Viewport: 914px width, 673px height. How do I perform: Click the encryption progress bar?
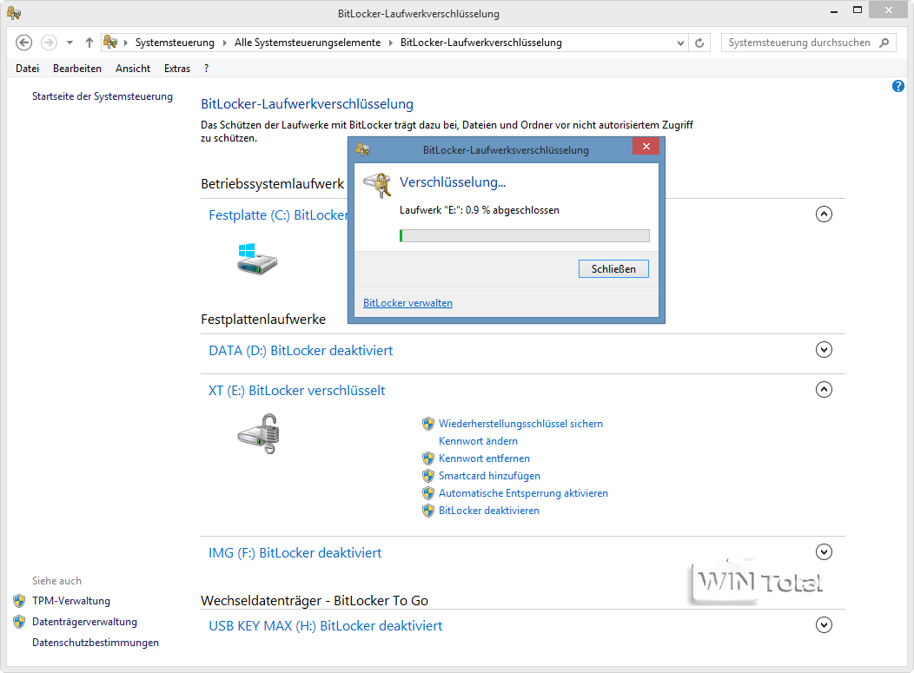coord(524,236)
